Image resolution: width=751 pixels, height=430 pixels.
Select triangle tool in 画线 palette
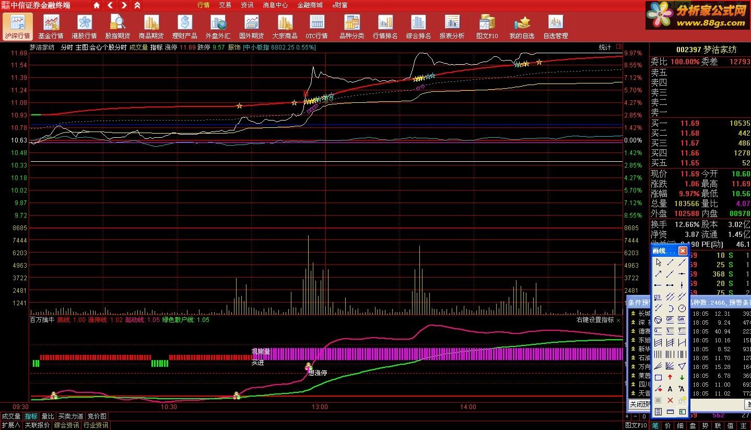click(x=682, y=365)
